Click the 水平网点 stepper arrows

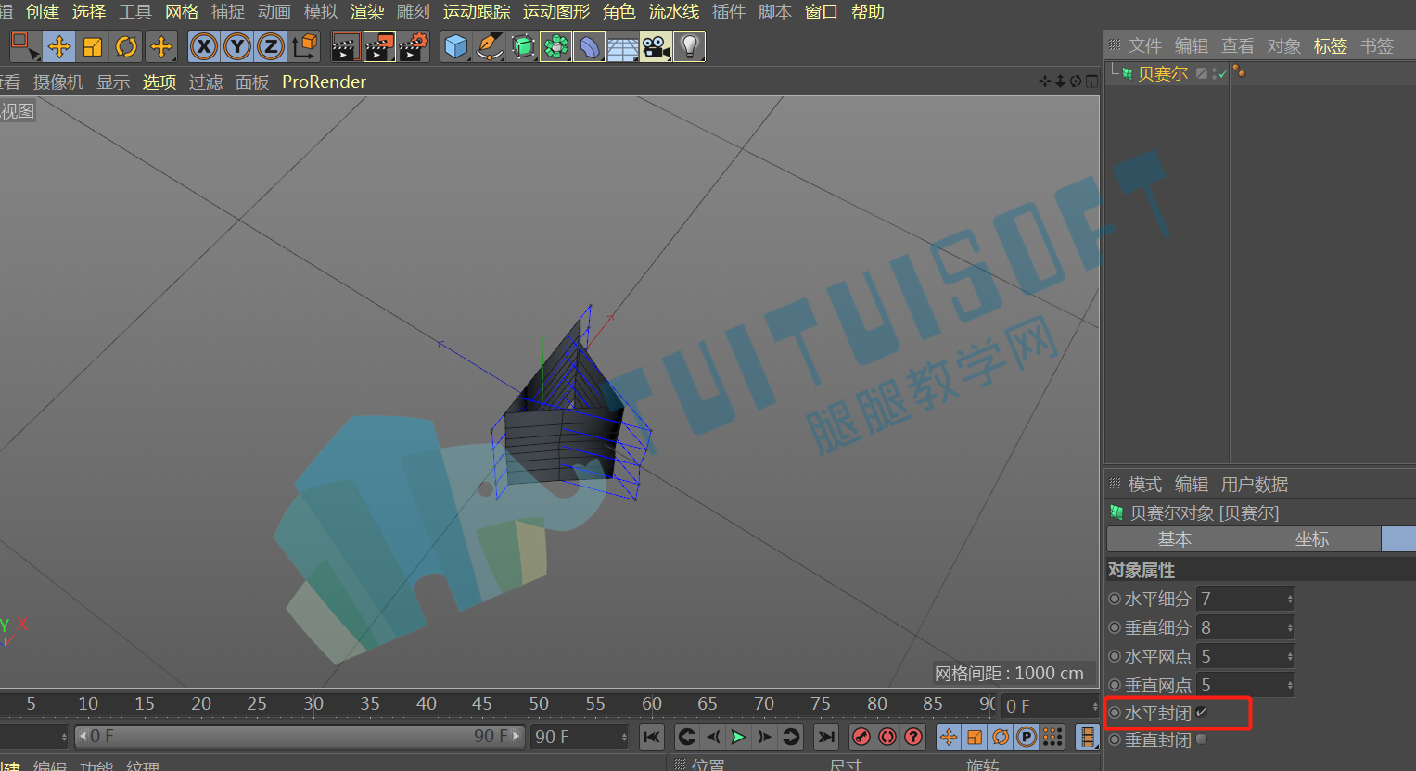1290,657
